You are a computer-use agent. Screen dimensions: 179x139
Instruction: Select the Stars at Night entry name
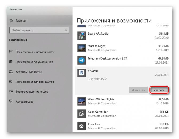[x=97, y=46]
